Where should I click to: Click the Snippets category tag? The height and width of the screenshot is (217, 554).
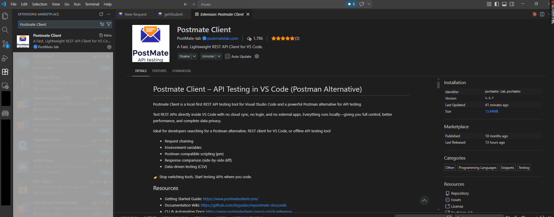(x=507, y=168)
